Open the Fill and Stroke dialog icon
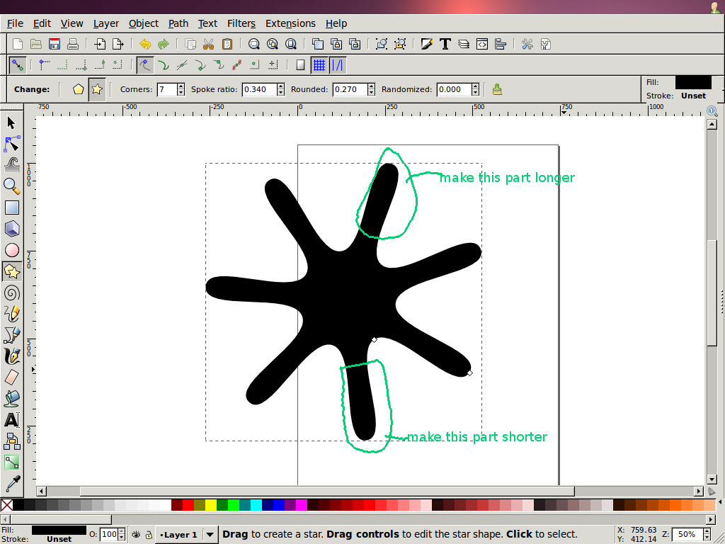 pyautogui.click(x=426, y=43)
